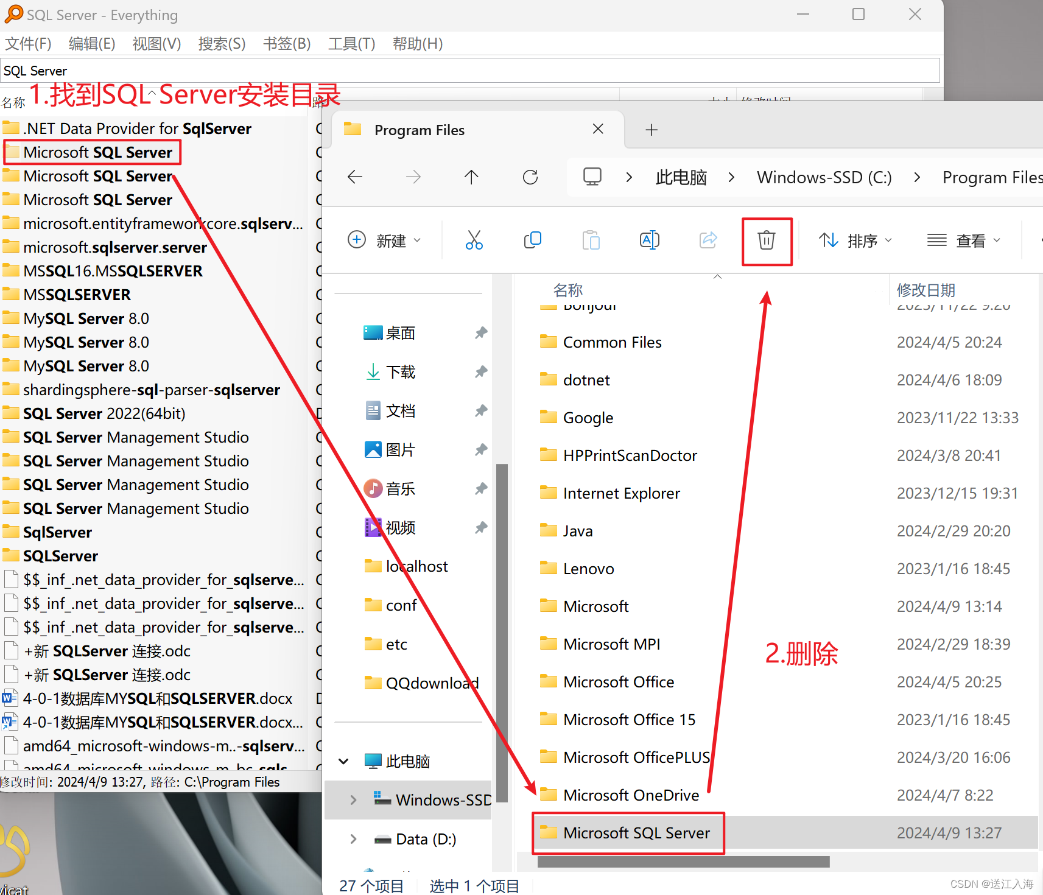Click the breadcrumb chevron after Windows-SSD (C:)
The height and width of the screenshot is (895, 1043).
[917, 177]
